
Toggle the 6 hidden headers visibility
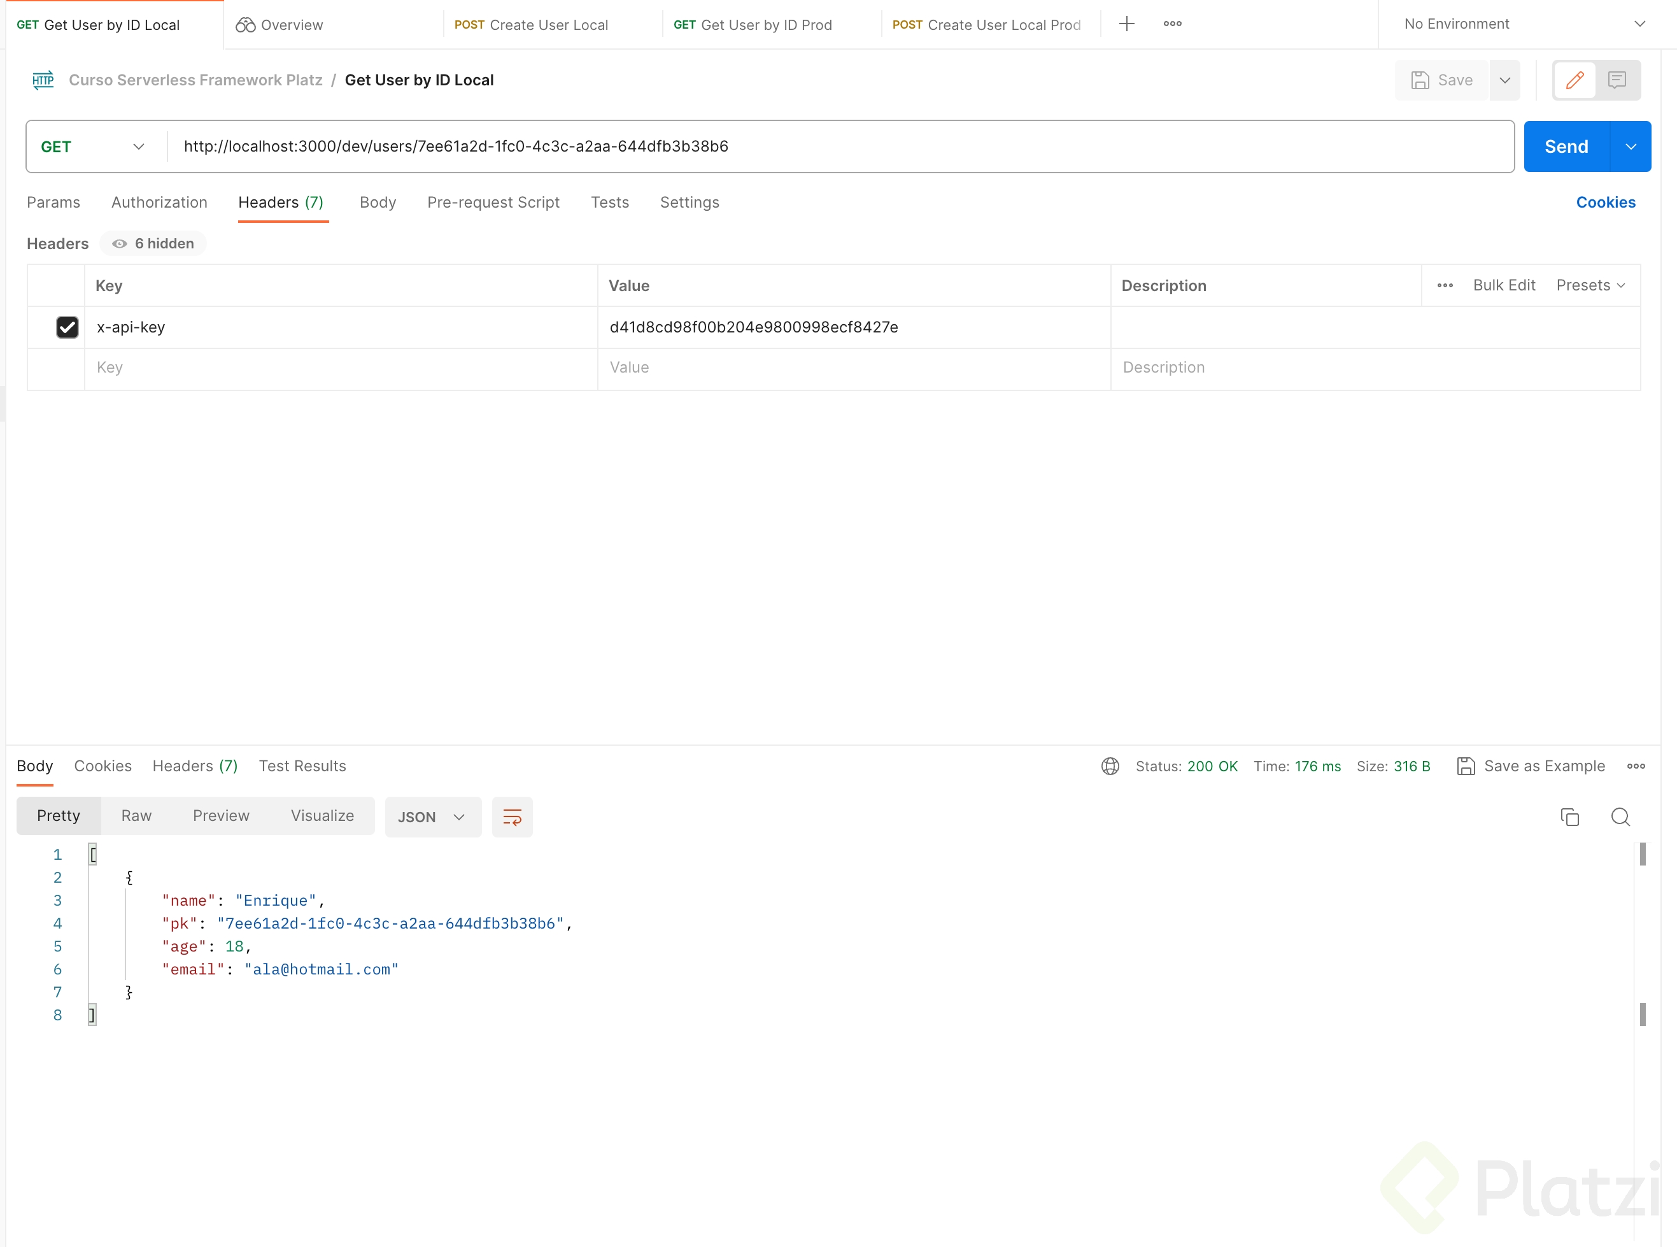152,243
